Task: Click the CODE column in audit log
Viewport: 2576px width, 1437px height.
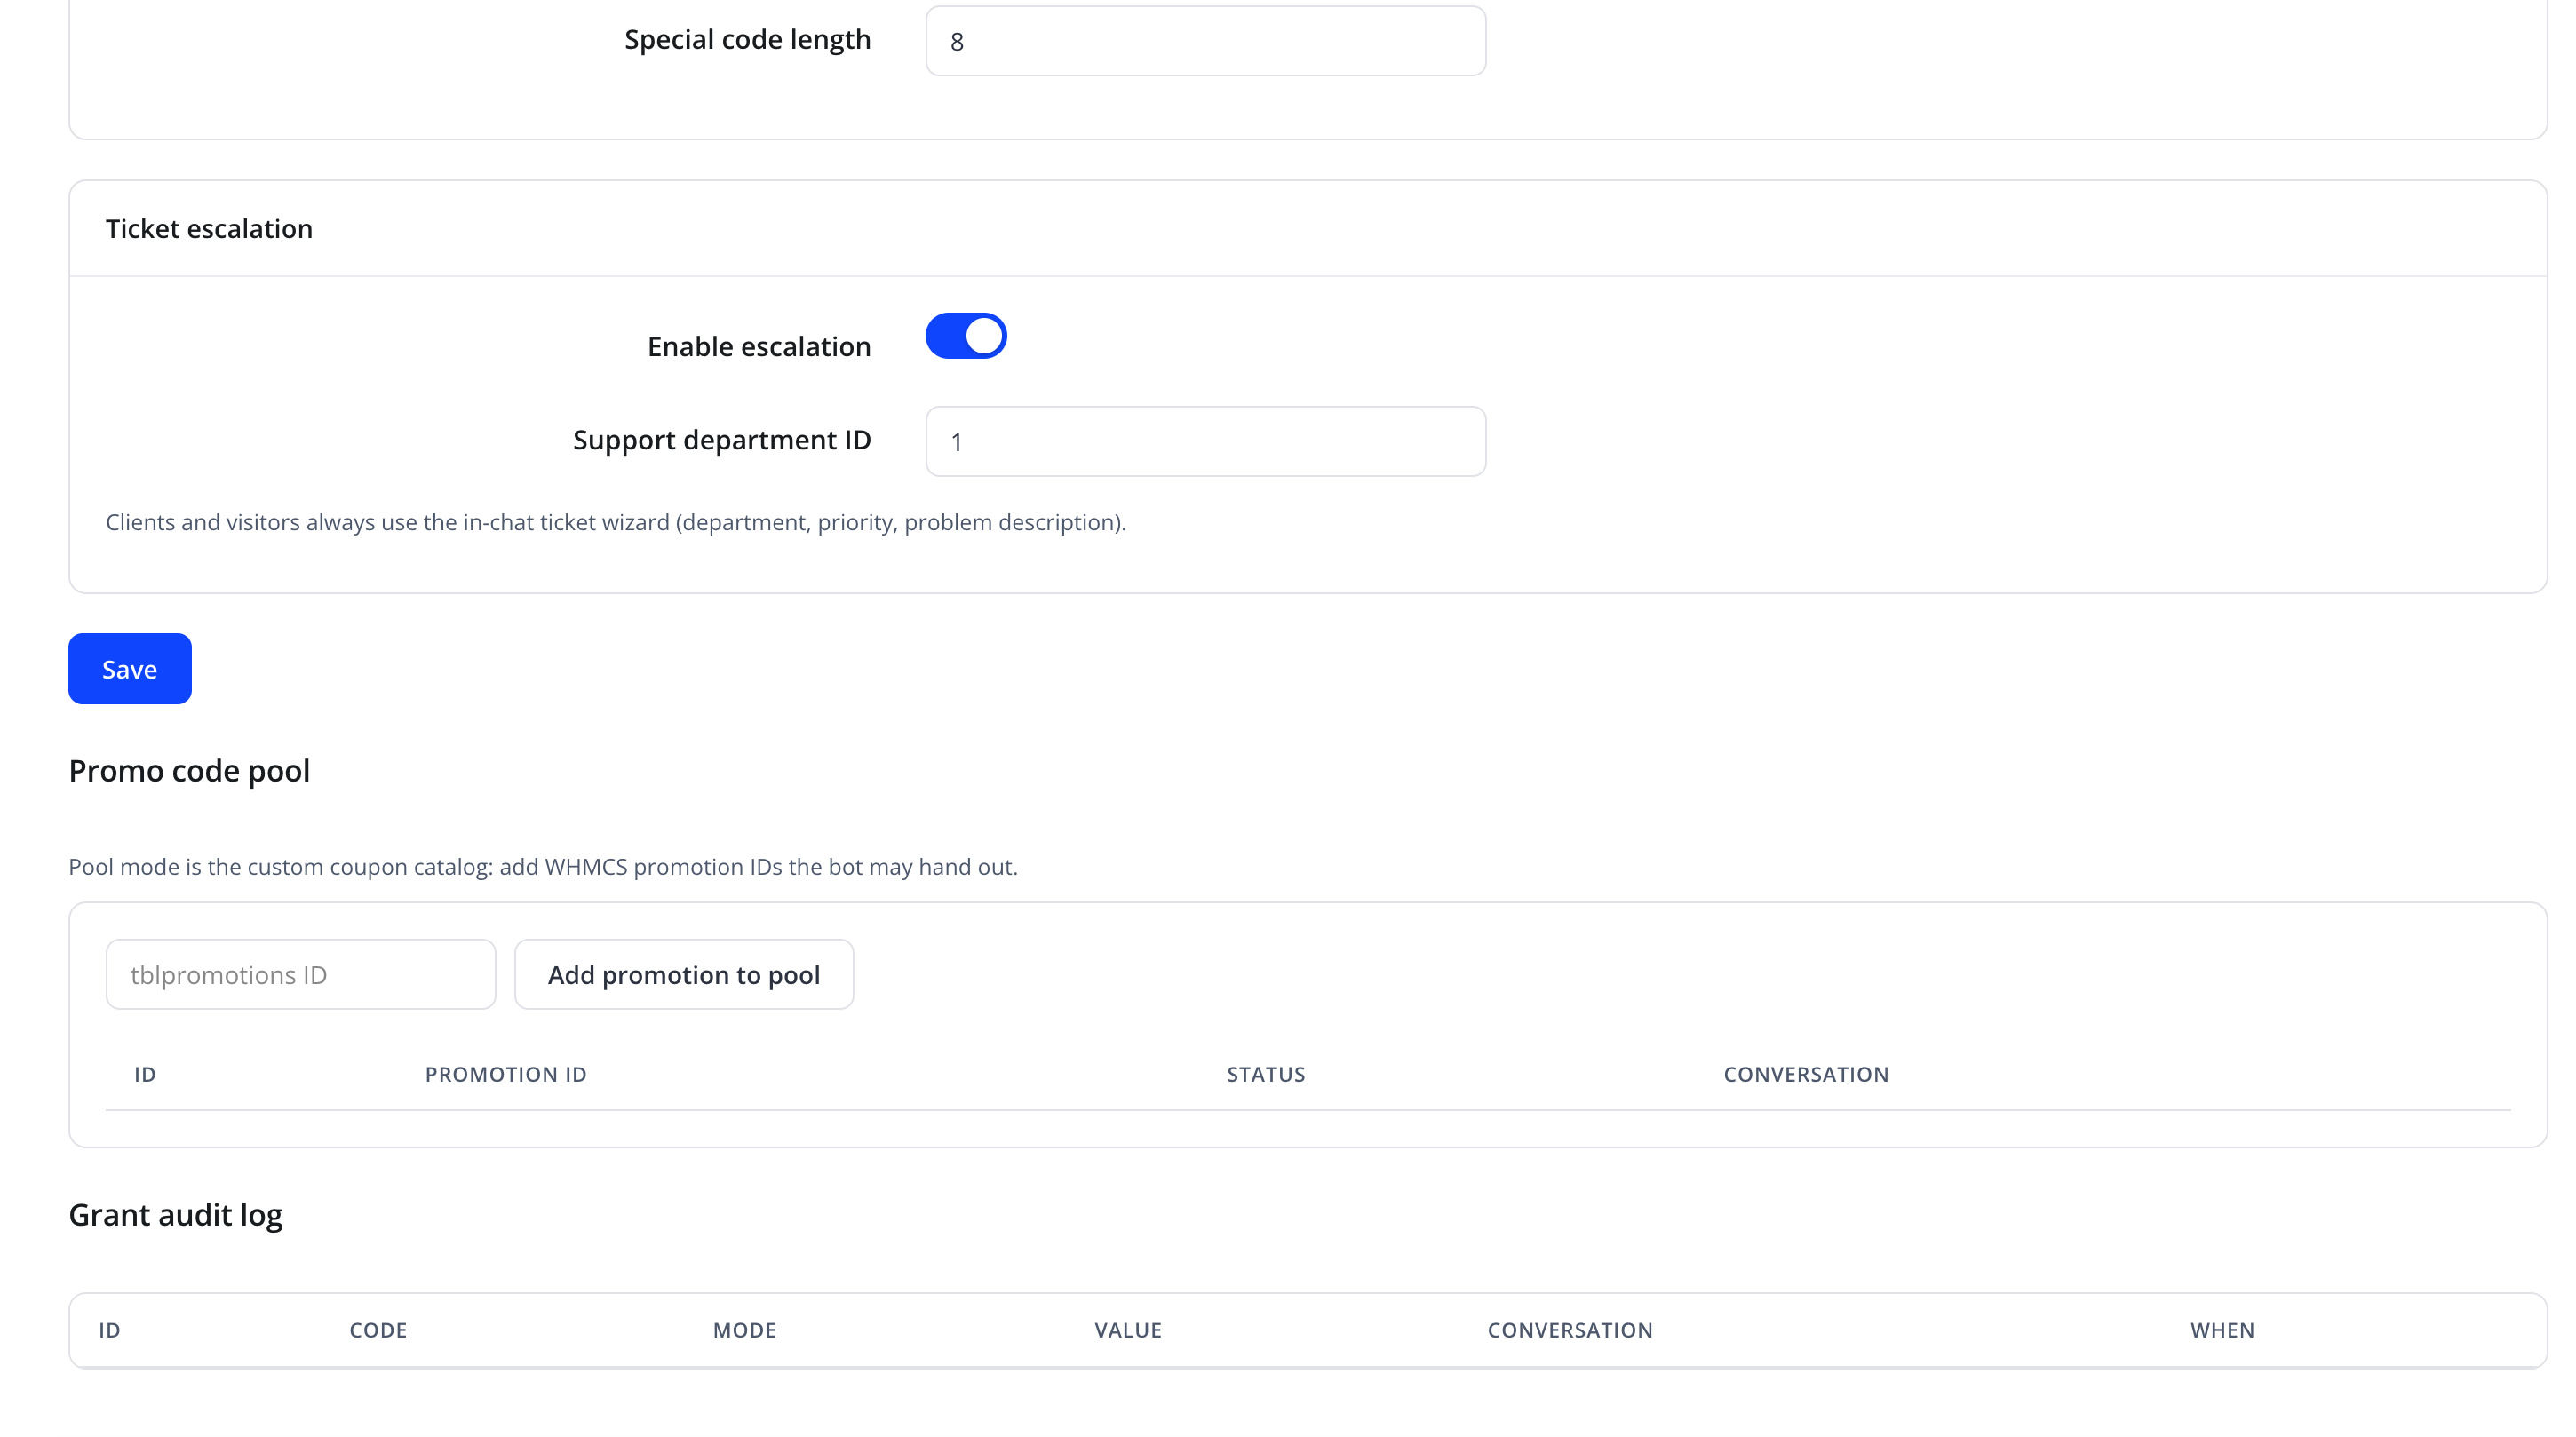Action: [378, 1330]
